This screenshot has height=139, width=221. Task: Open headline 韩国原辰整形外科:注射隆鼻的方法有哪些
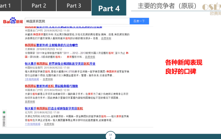51,45
